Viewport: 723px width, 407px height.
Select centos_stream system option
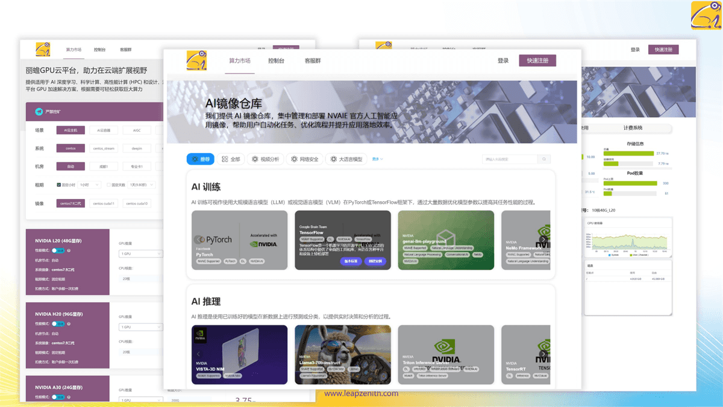coord(104,148)
